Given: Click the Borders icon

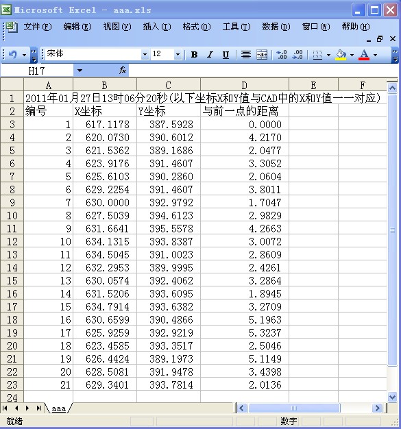Looking at the screenshot, I should click(x=317, y=55).
